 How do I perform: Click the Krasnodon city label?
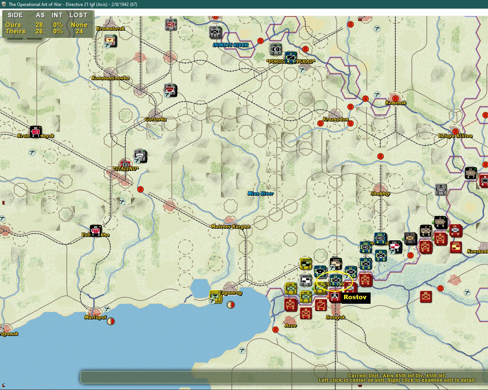click(x=336, y=119)
